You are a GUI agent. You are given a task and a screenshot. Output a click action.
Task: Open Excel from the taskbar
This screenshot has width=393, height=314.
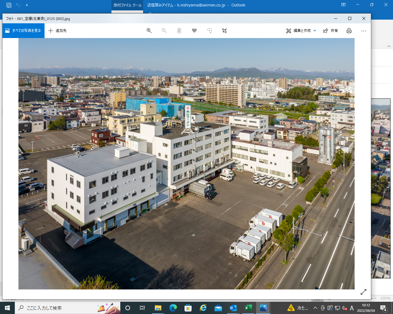click(248, 308)
